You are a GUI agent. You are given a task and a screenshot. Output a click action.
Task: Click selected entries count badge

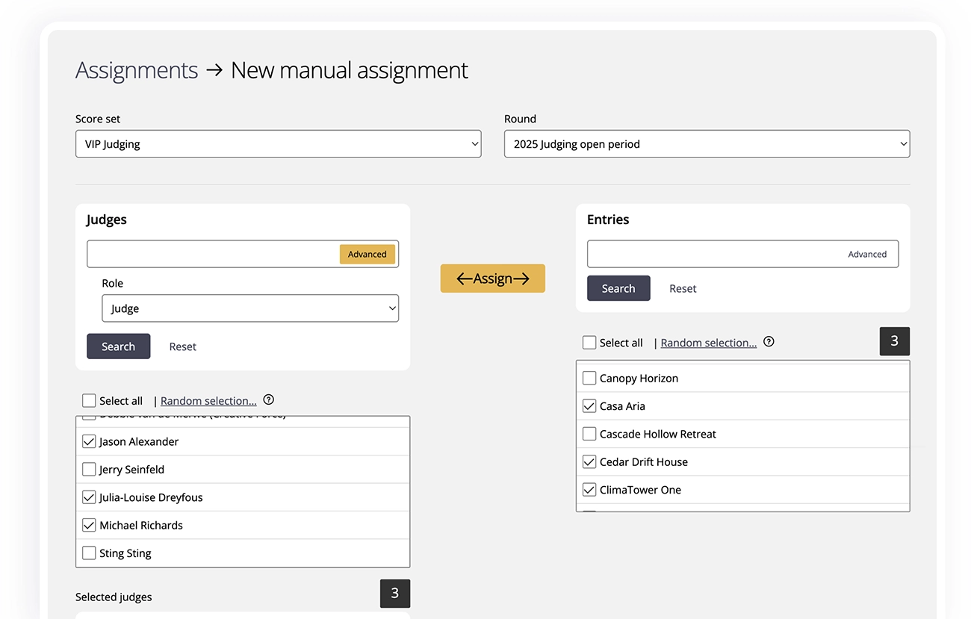pyautogui.click(x=895, y=341)
